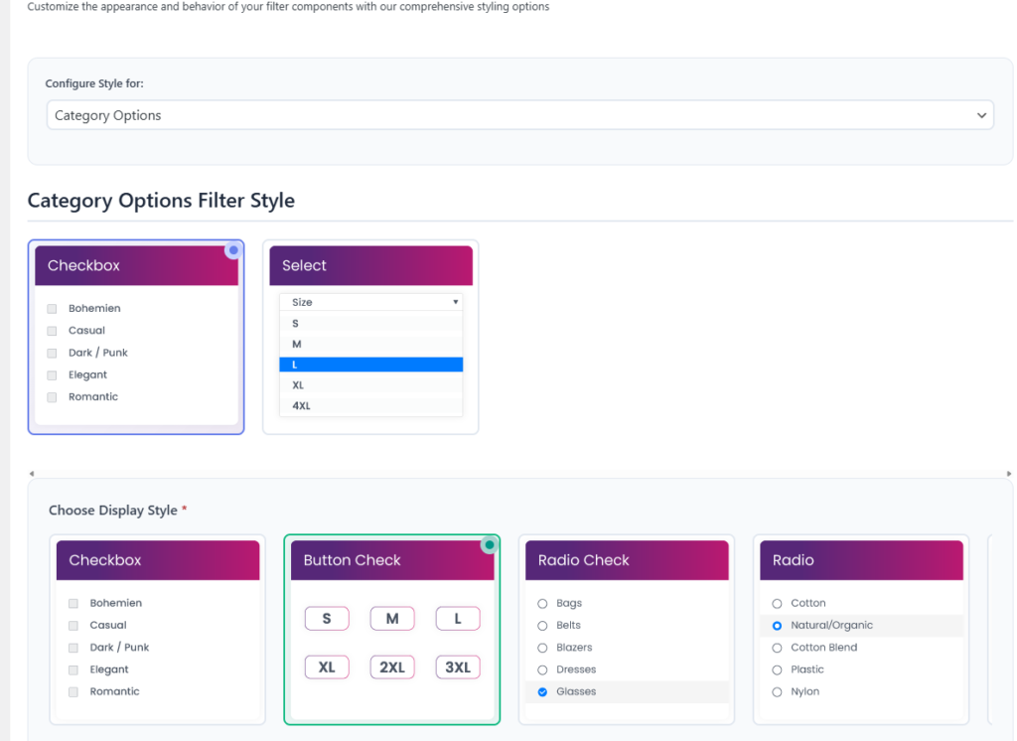The image size is (1017, 741).
Task: Select the Checkbox filter style card
Action: click(x=136, y=338)
